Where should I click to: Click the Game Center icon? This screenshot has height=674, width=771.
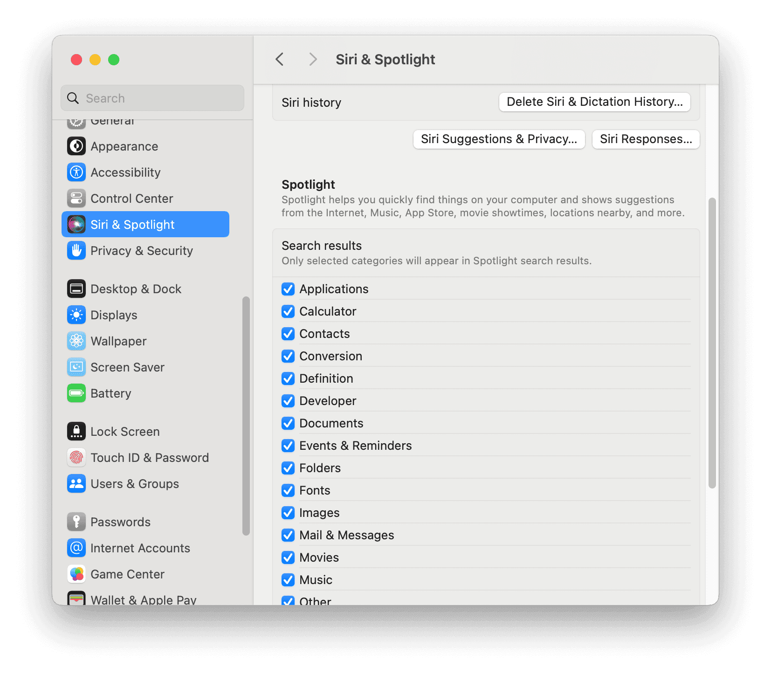point(76,574)
